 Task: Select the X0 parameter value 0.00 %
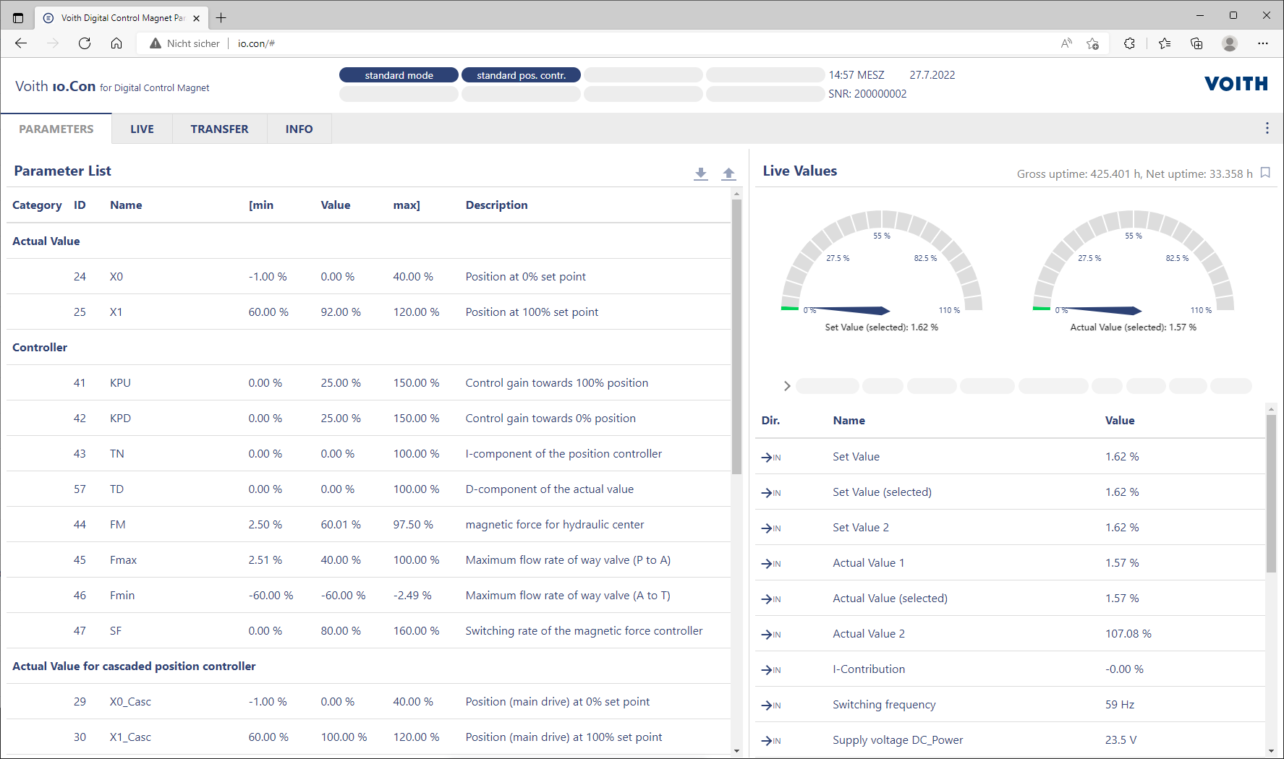[x=337, y=277]
